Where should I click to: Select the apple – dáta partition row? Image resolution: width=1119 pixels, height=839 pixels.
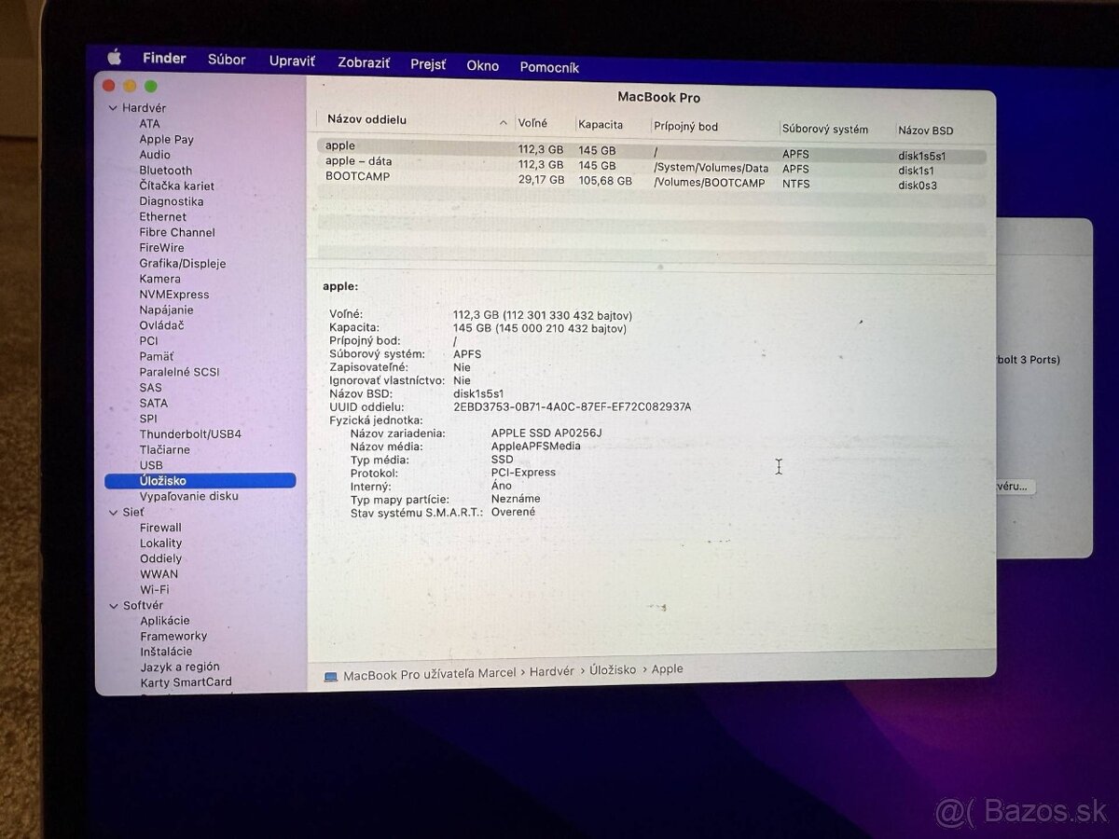pos(358,161)
